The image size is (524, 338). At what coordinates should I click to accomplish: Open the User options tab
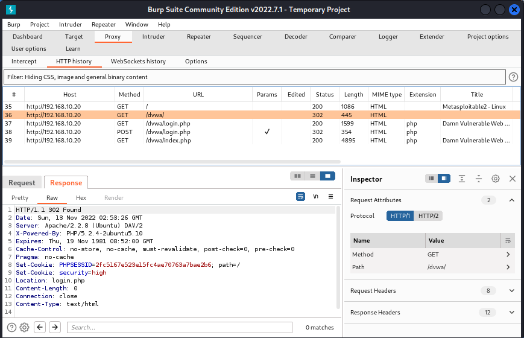click(29, 48)
